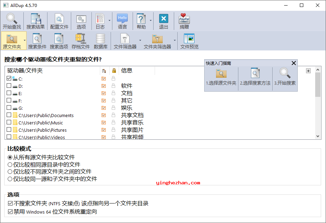The height and width of the screenshot is (223, 326).
Task: Open the 存档文件 tab
Action: [81, 41]
